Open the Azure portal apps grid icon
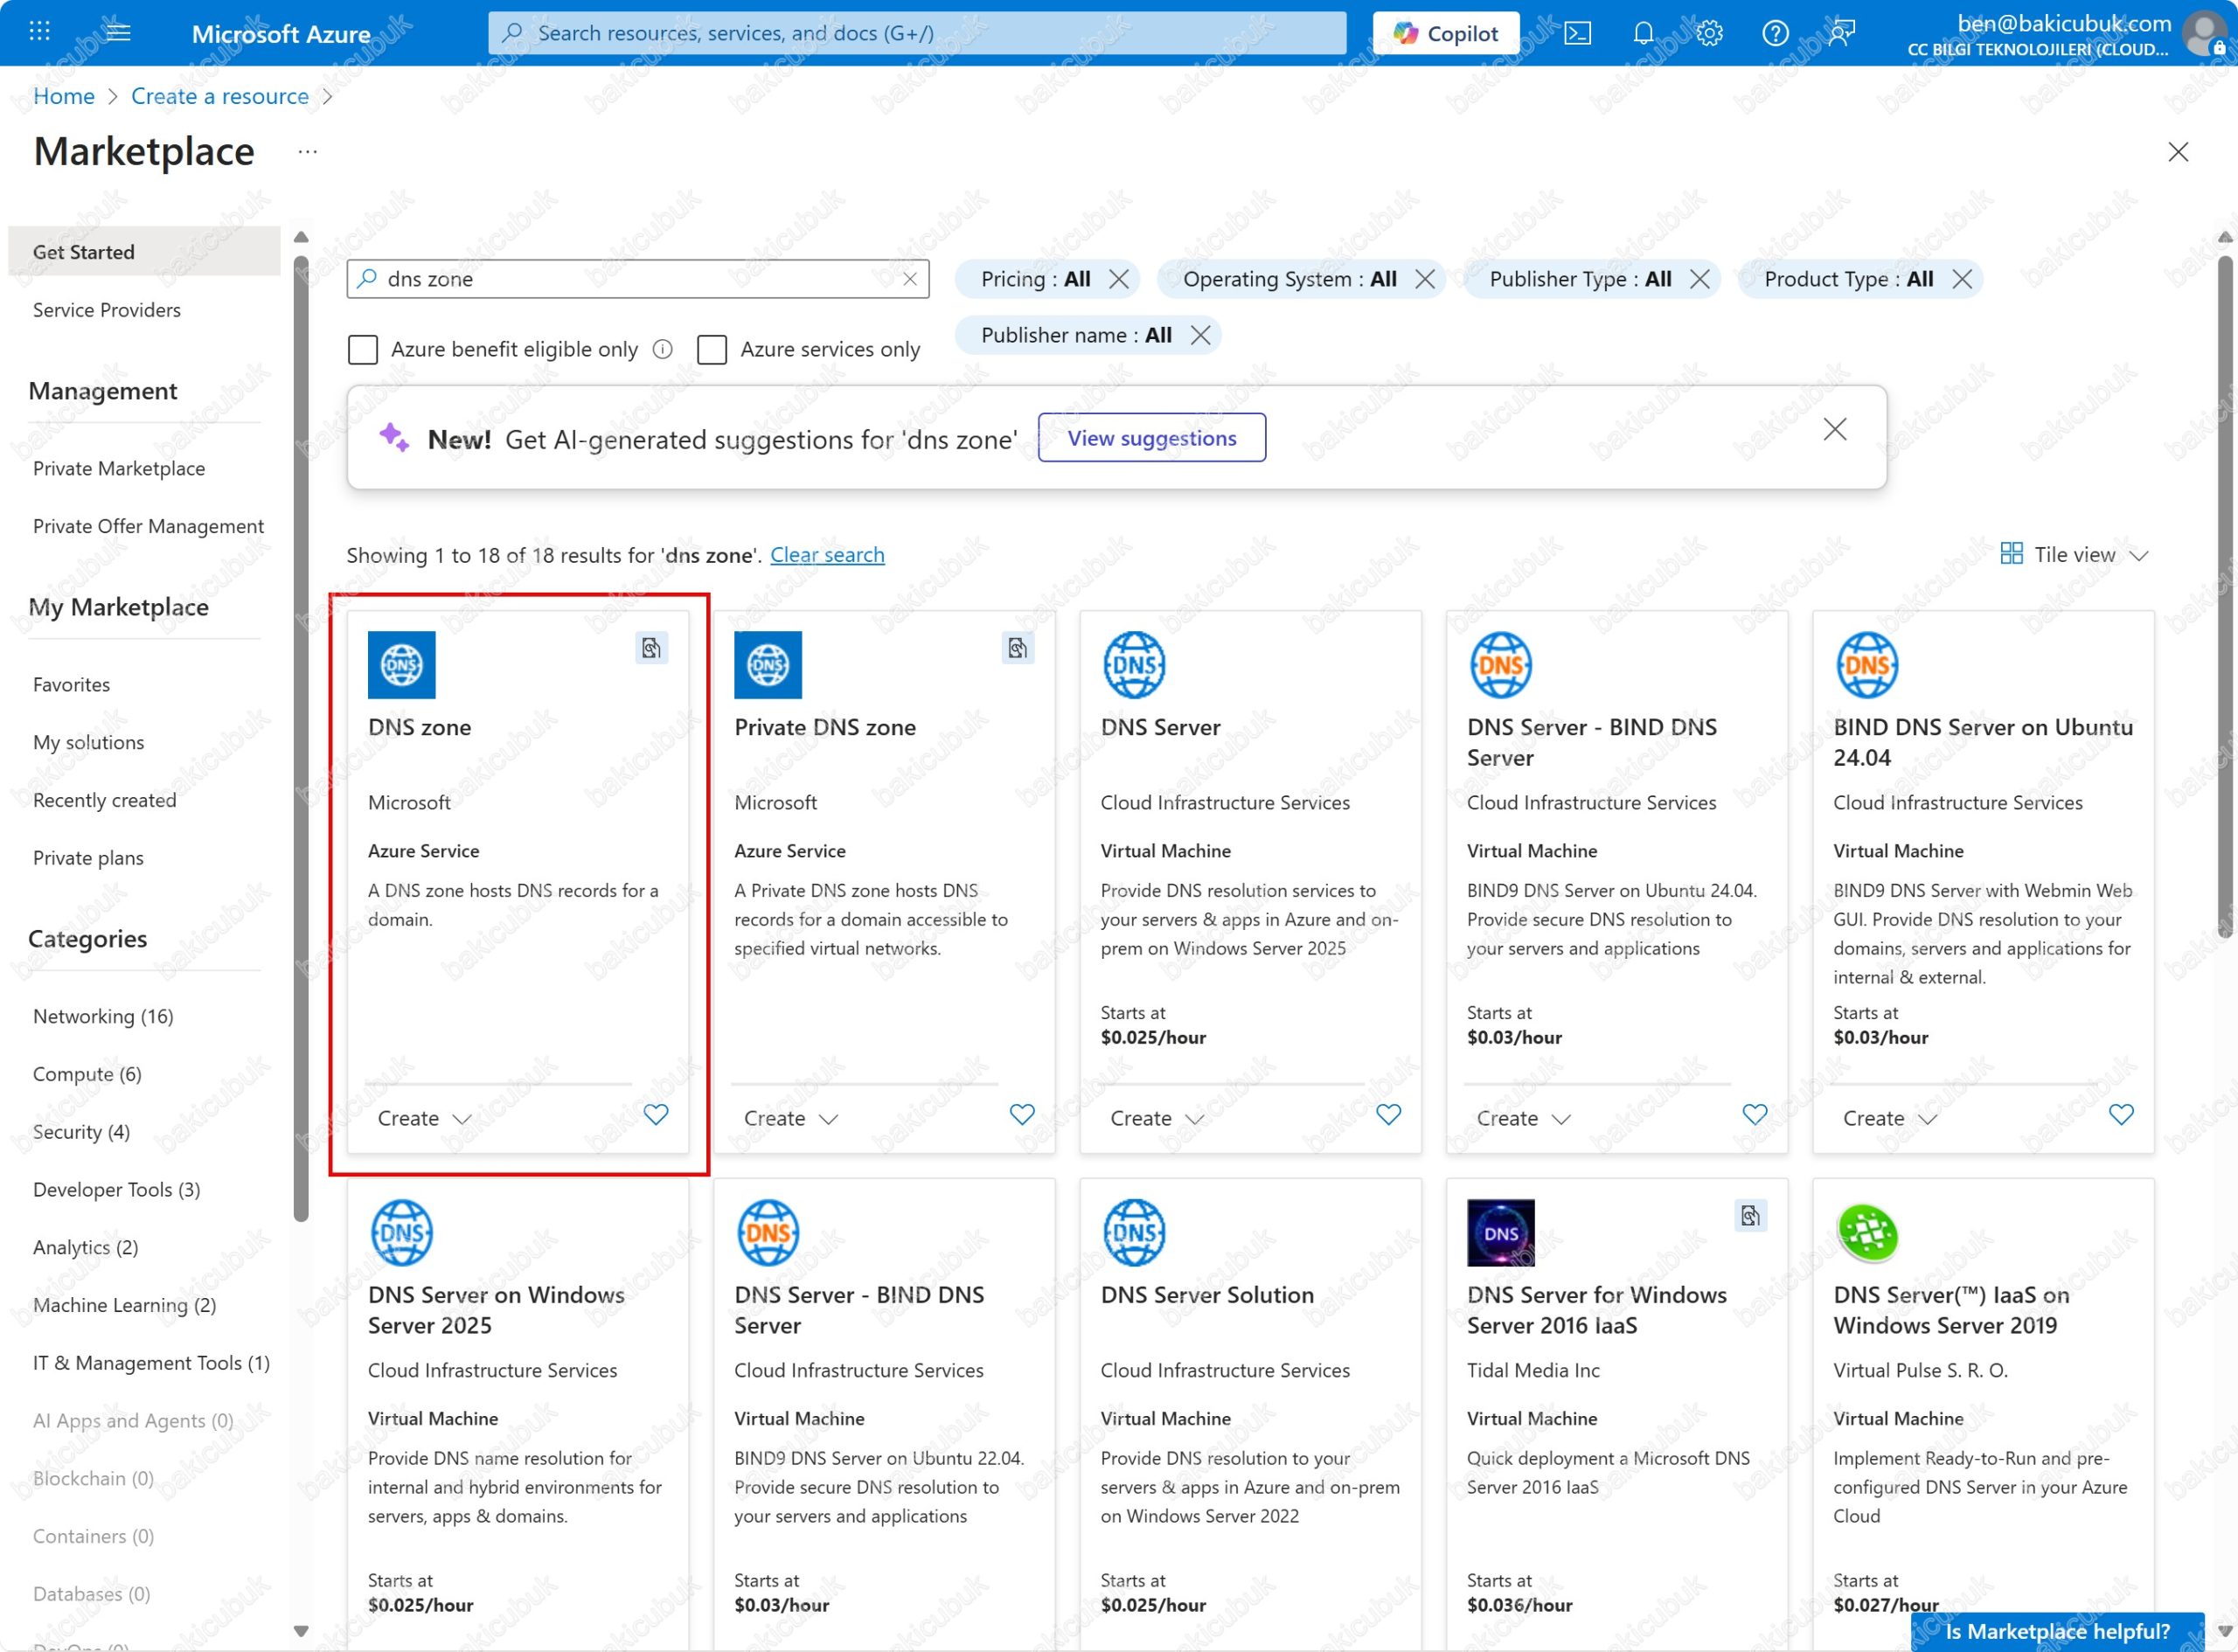 (40, 32)
